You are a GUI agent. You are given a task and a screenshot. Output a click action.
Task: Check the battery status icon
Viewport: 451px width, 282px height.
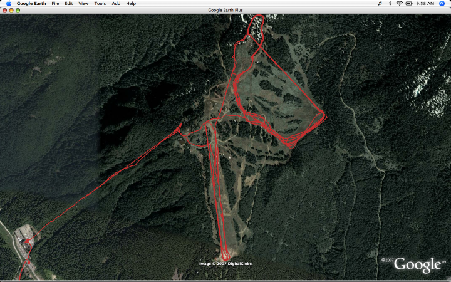tap(409, 4)
